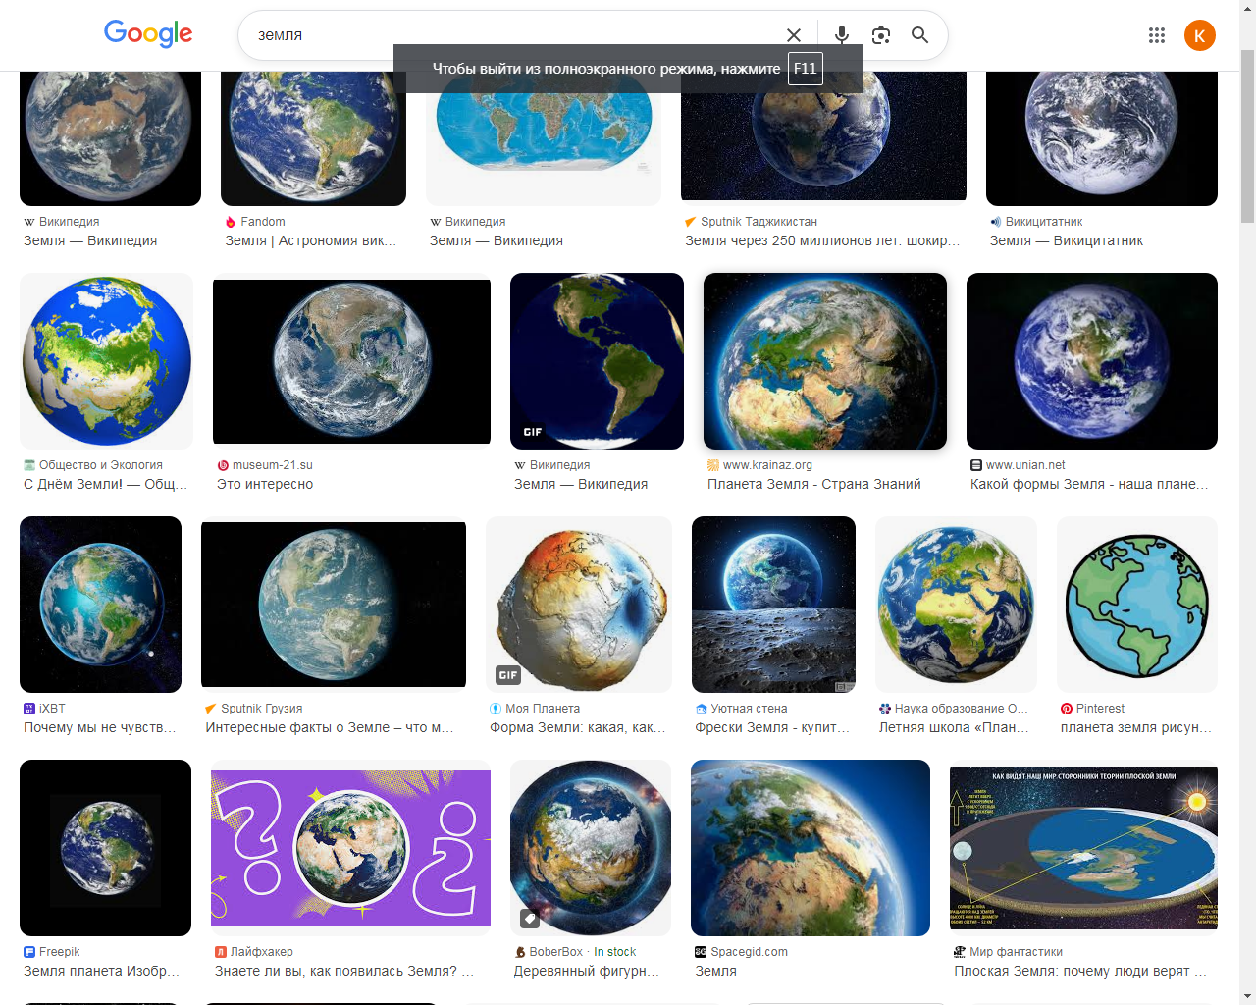Open the www.krainaz.org Planet Earth image
Screen dimensions: 1256x1005
pos(825,361)
